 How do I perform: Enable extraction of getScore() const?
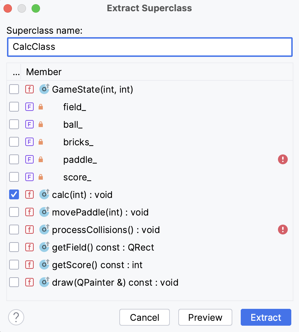[14, 265]
